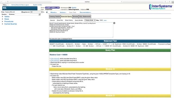174x98 pixels.
Task: Switch to the Execute Query tab
Action: tap(66, 17)
